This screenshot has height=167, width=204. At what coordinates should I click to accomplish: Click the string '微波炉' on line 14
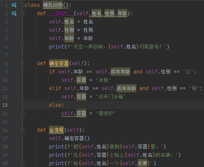106,114
